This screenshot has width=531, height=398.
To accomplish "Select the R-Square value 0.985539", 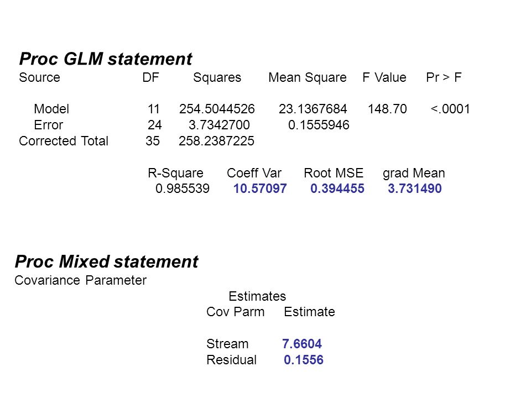I will pos(183,188).
